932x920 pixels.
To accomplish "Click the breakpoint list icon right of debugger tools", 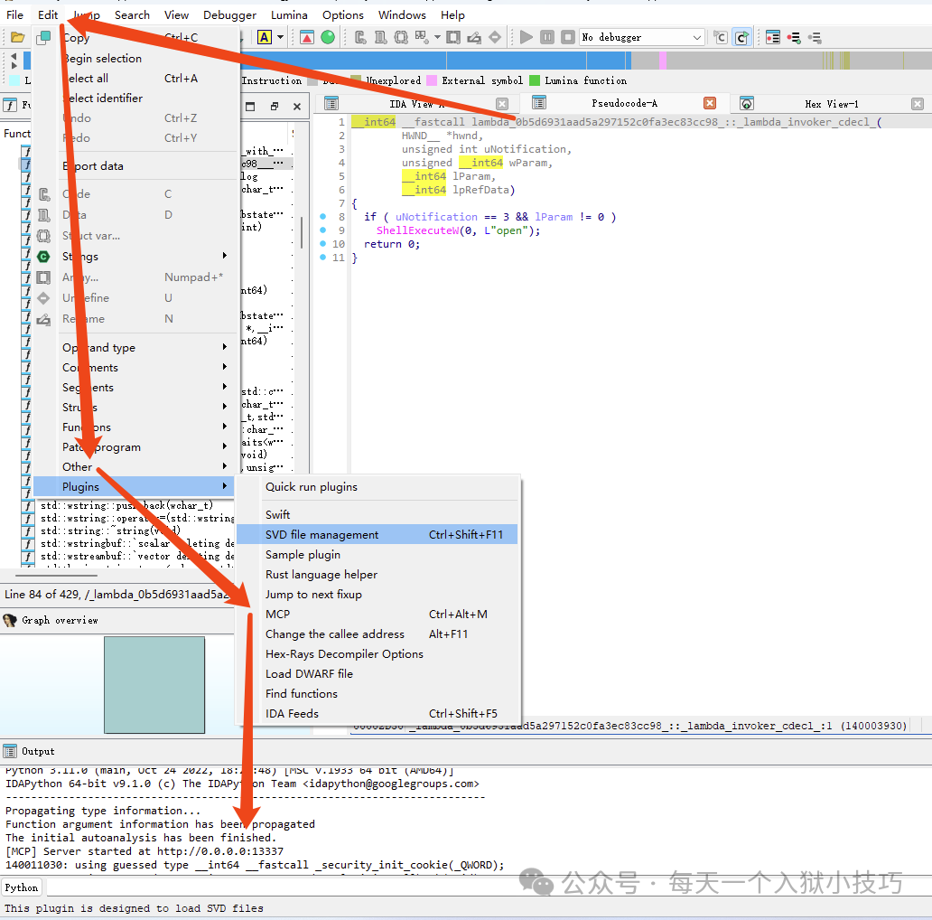I will point(773,37).
